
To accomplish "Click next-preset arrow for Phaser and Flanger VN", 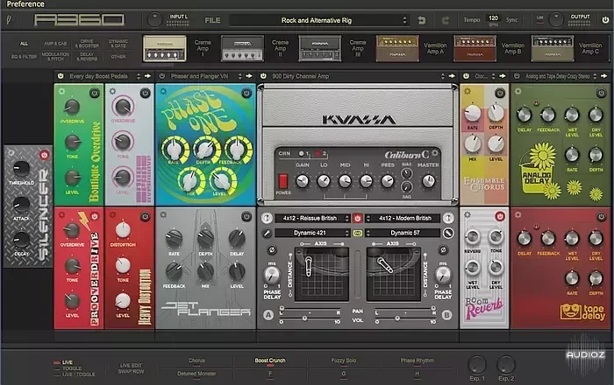I will tap(249, 76).
